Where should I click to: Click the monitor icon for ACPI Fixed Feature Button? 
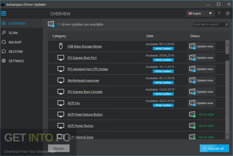(61, 114)
